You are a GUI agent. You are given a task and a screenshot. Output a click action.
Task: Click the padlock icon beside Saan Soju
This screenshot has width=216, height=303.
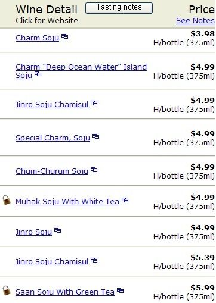(x=7, y=290)
